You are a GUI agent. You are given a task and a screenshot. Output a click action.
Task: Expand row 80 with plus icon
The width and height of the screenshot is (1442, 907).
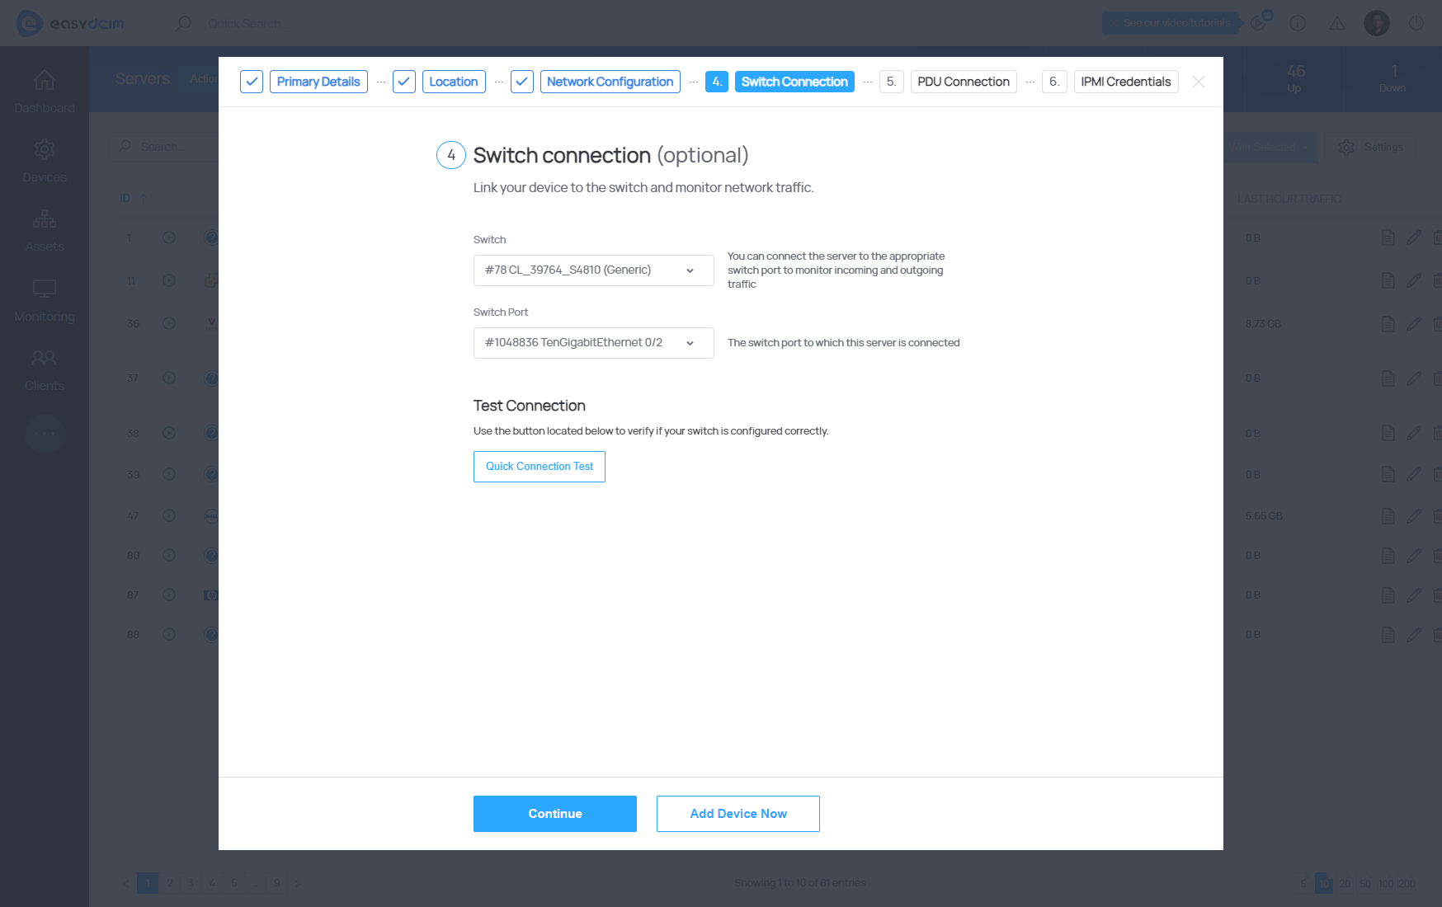tap(169, 555)
